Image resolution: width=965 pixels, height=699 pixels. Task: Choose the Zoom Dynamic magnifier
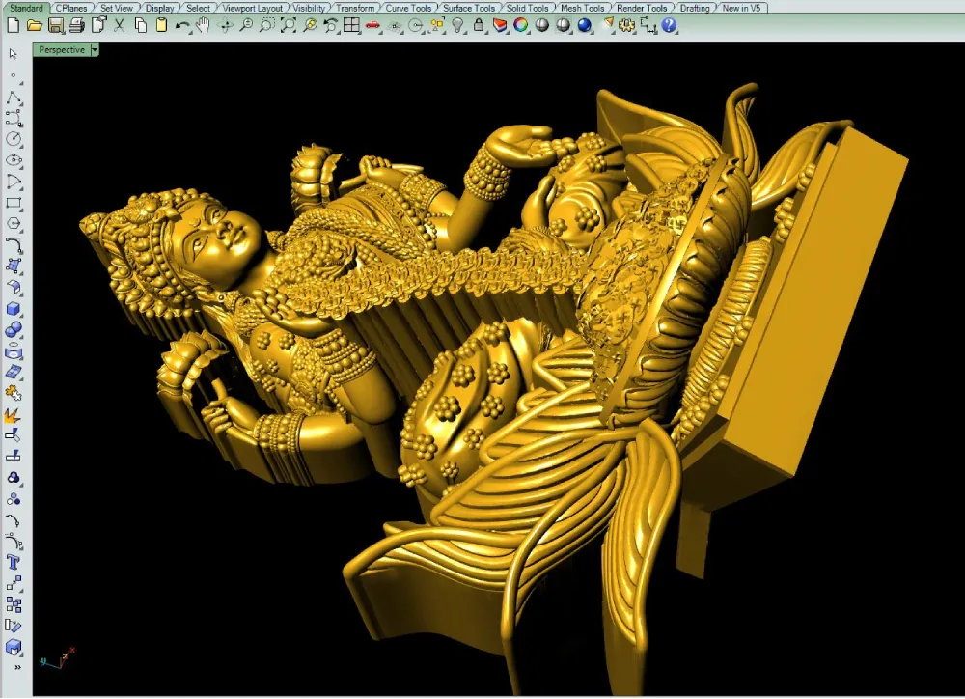[246, 25]
